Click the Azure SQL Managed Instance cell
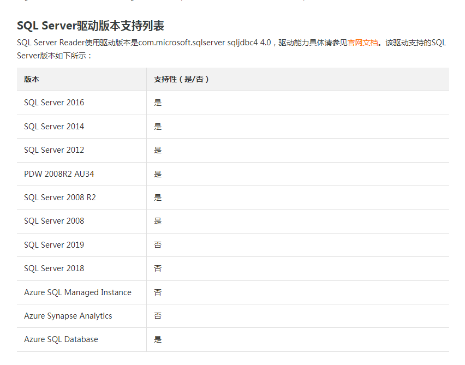 pos(77,292)
